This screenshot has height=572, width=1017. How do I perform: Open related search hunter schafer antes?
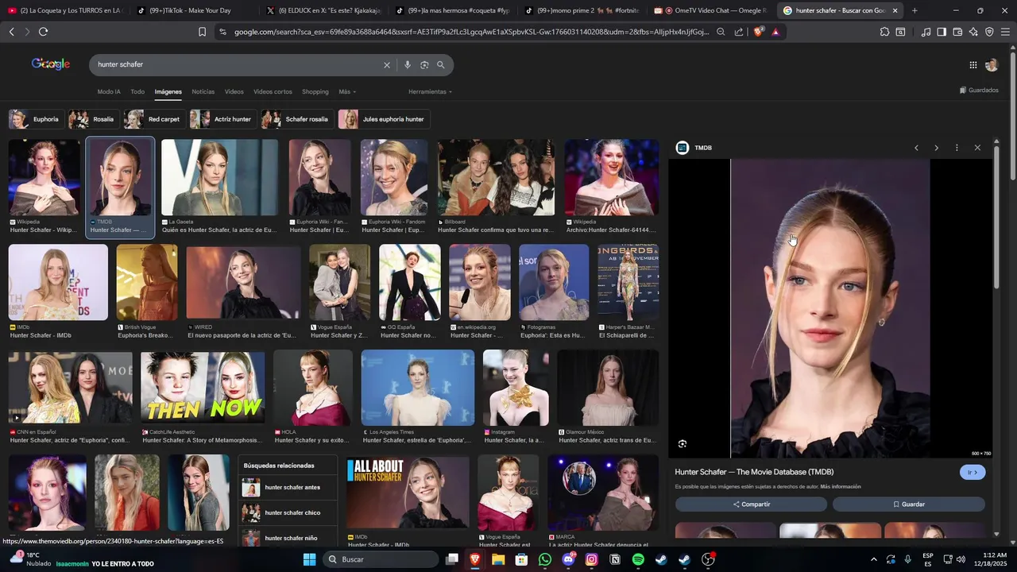tap(288, 488)
